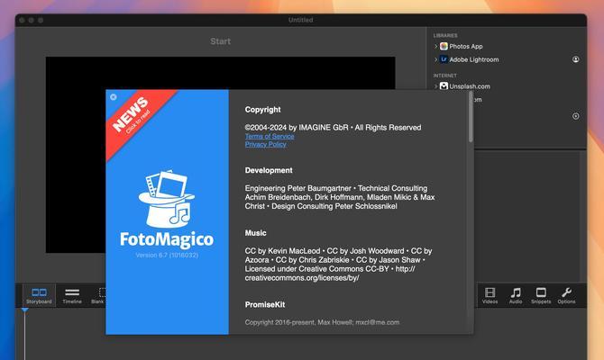Open the Options panel
This screenshot has width=604, height=360.
(566, 296)
